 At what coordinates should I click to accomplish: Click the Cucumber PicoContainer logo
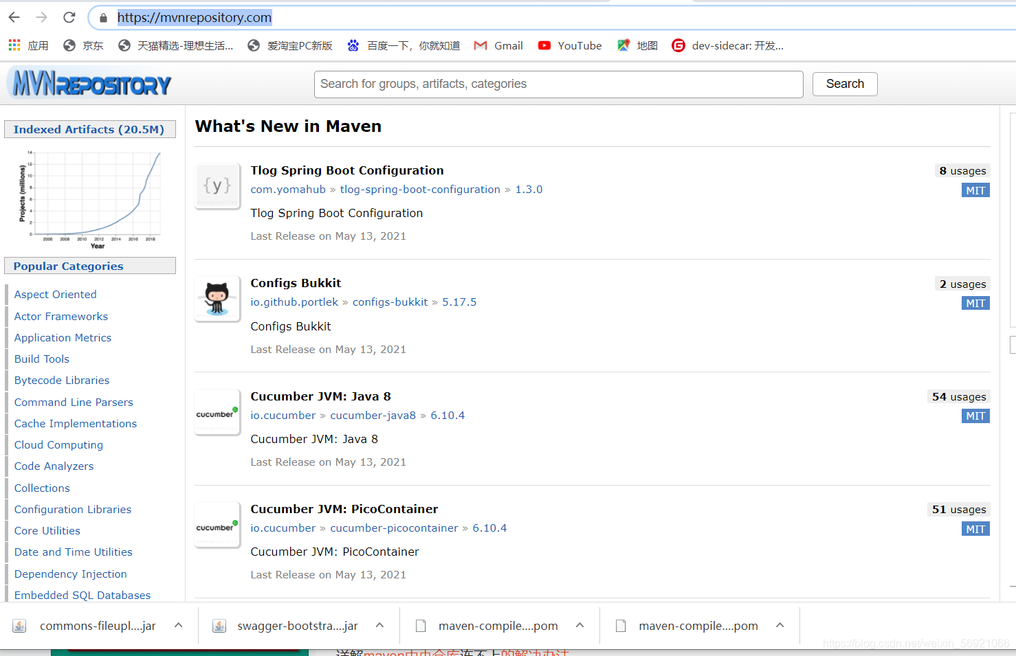pyautogui.click(x=217, y=524)
